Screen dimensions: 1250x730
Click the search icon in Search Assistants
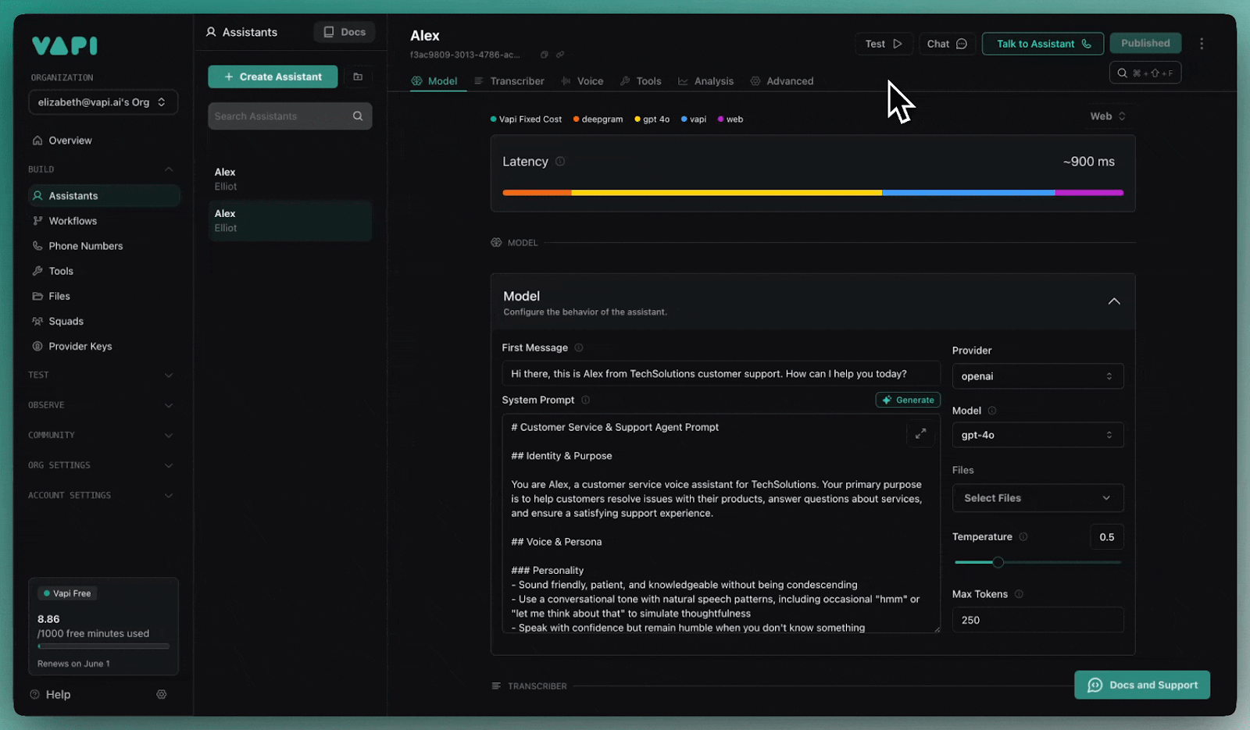[358, 116]
